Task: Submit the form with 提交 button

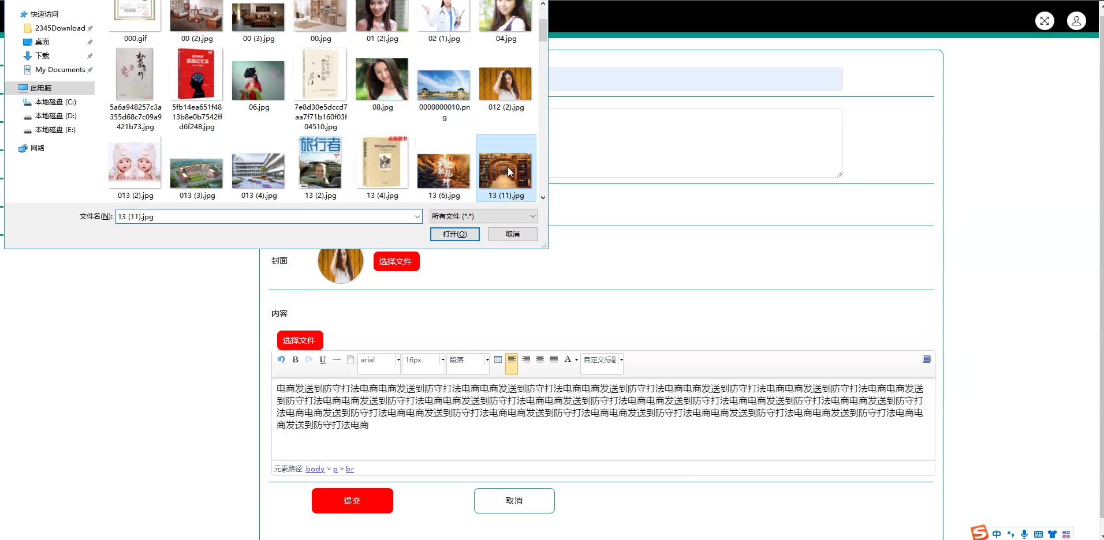Action: (x=352, y=501)
